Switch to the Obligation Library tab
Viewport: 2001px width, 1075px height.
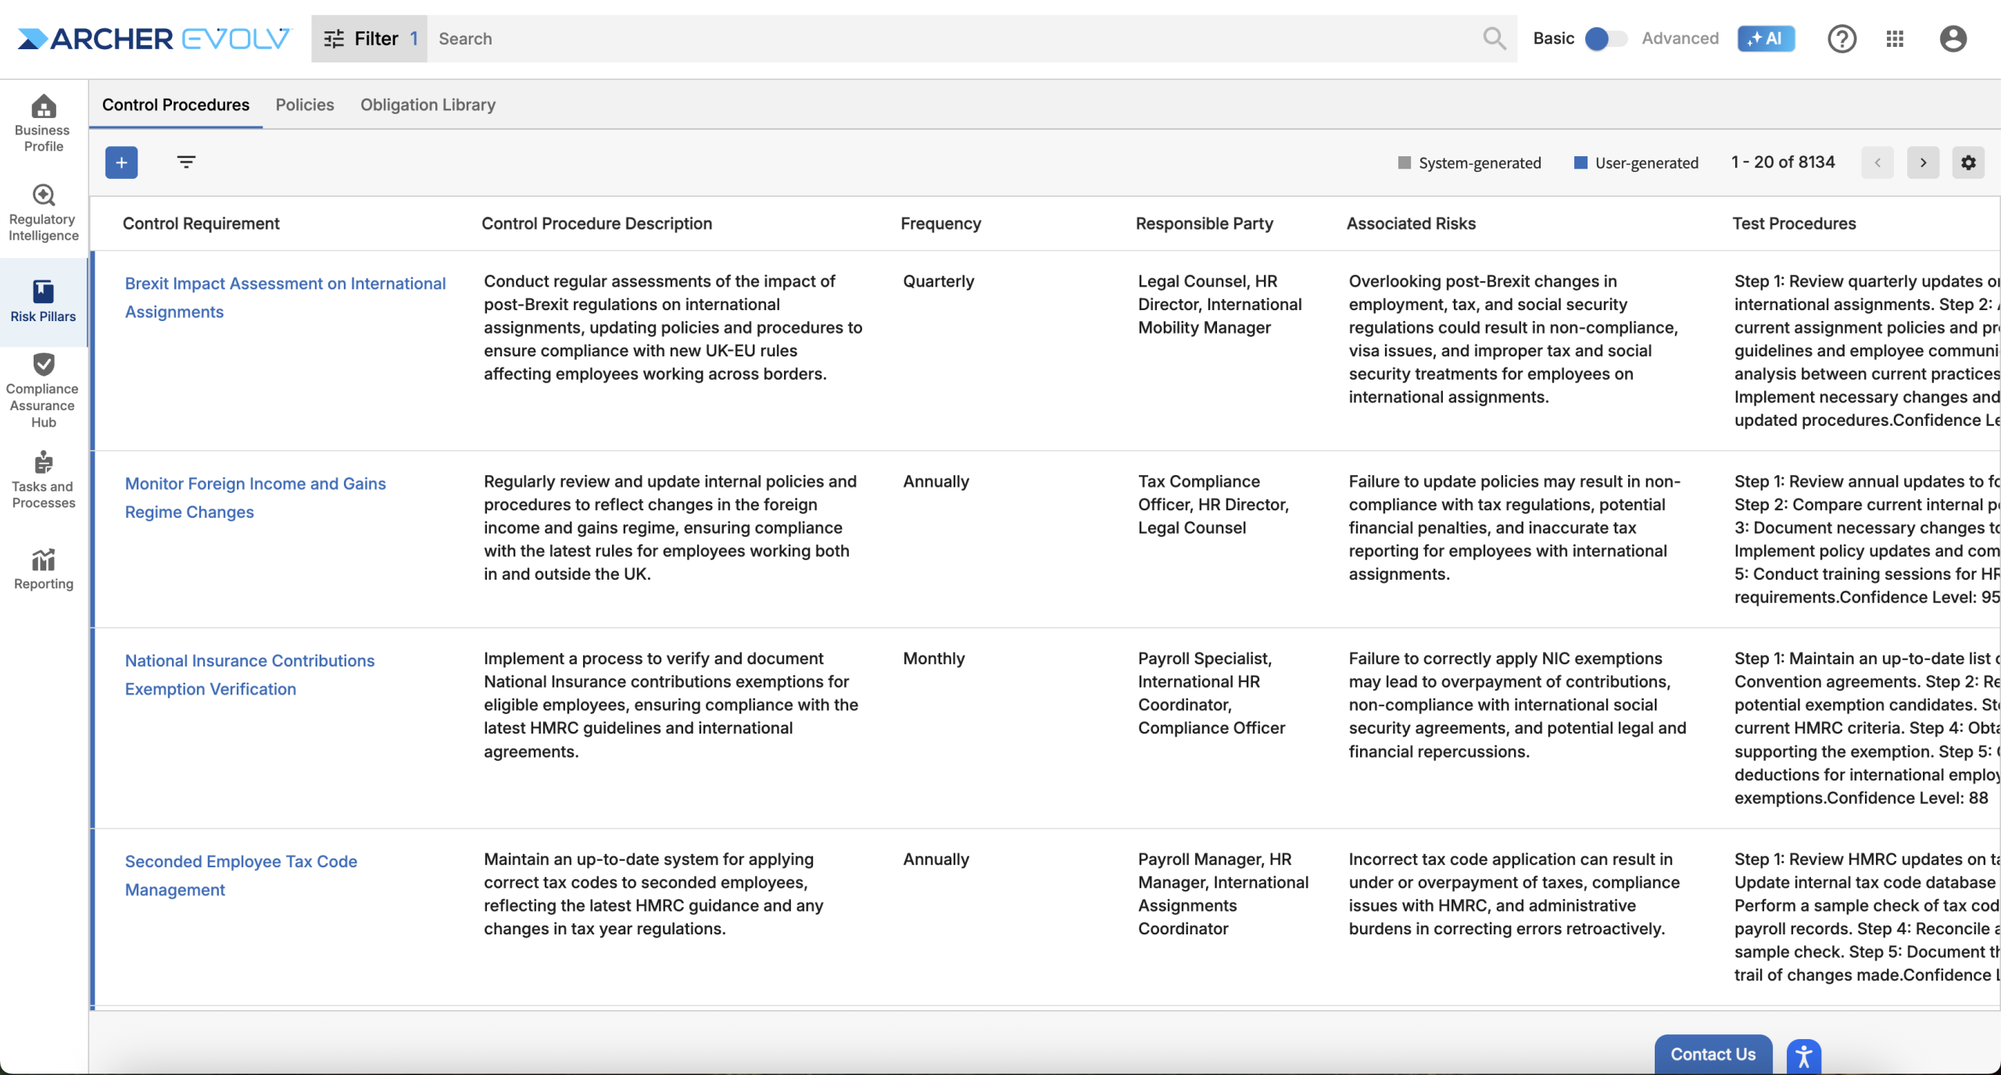click(x=428, y=105)
